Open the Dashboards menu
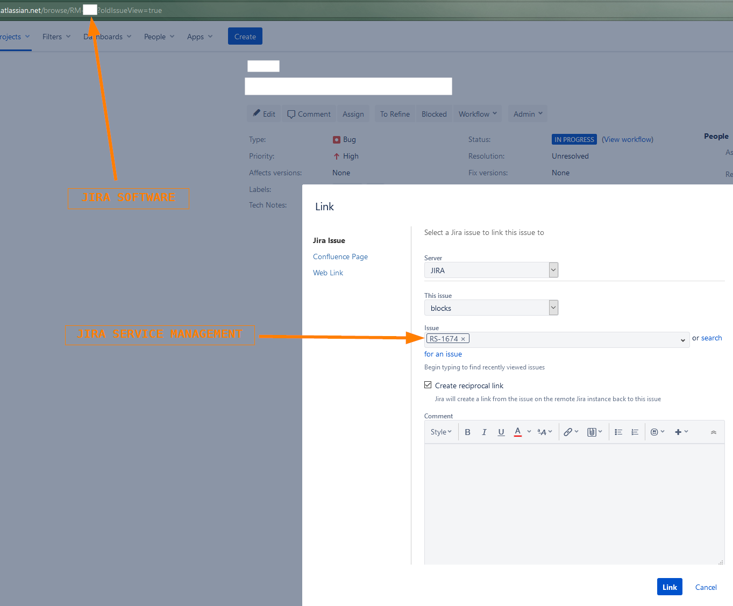Image resolution: width=733 pixels, height=606 pixels. pos(107,37)
